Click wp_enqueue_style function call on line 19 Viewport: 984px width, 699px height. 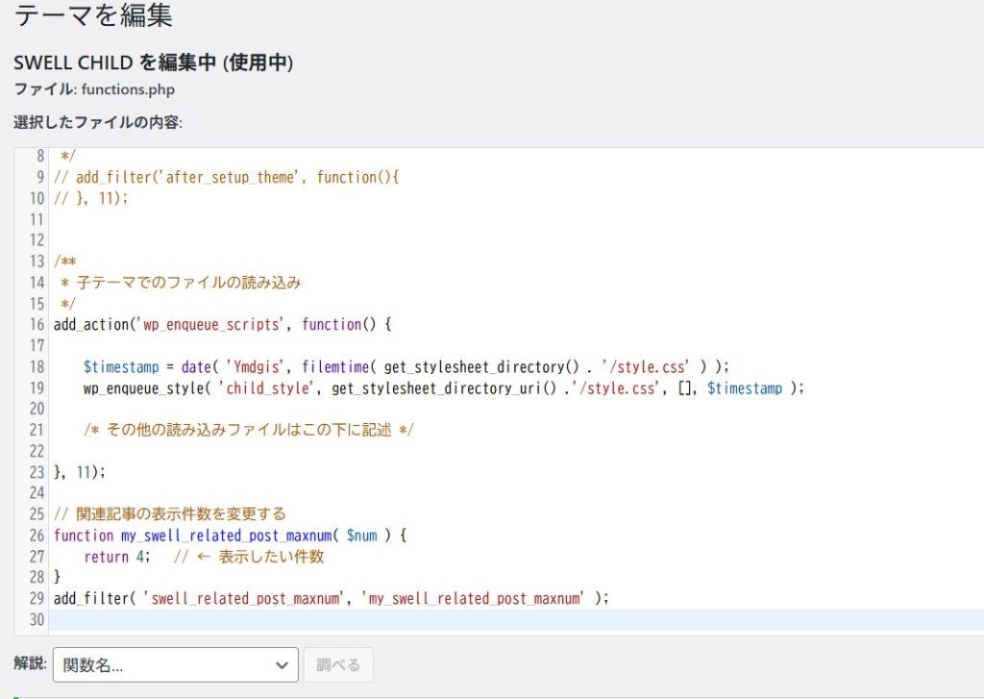pos(135,387)
